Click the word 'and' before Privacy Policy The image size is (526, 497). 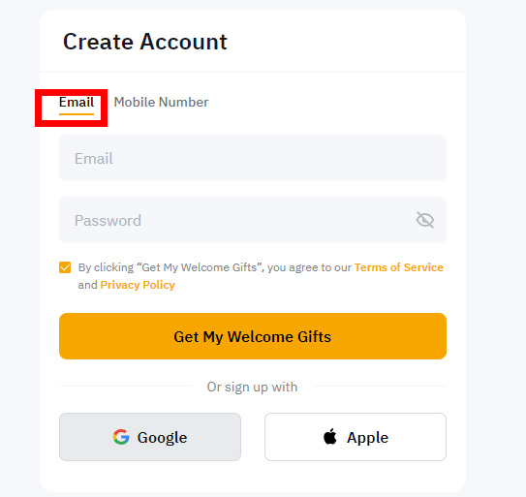coord(87,285)
